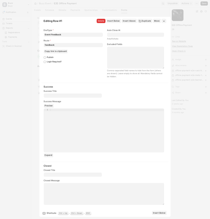Screen dimensions: 210x219
Task: Click the Excluded Fields text area
Action: coord(135,58)
